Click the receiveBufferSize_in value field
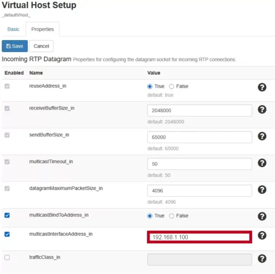This screenshot has width=275, height=274. pos(199,111)
